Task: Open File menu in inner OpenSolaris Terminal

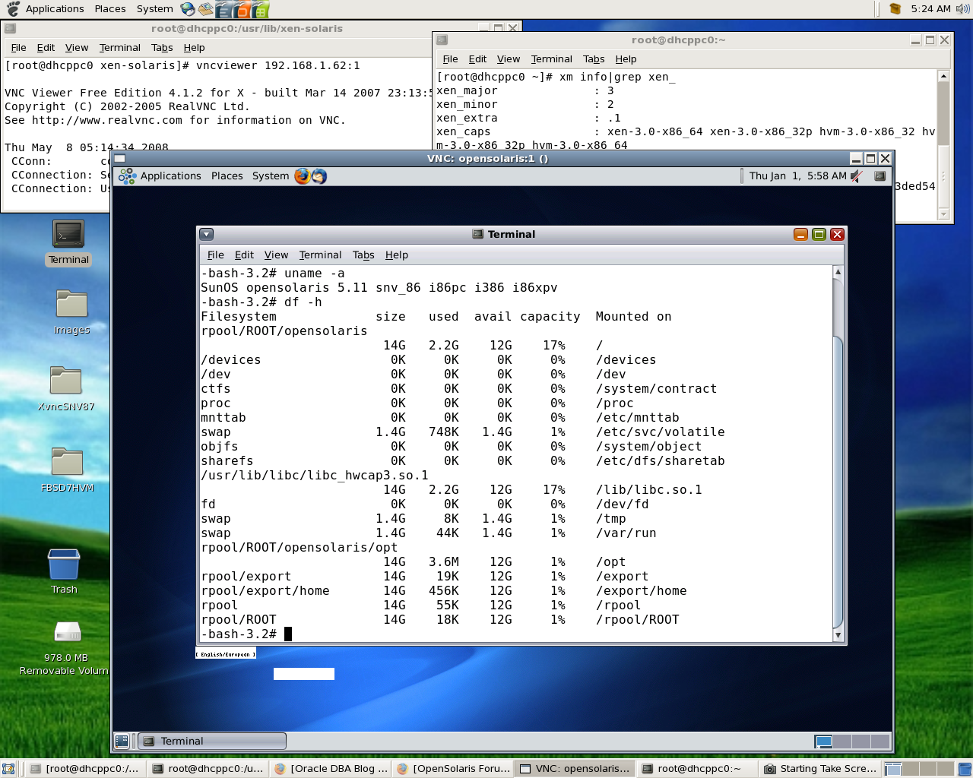Action: coord(216,255)
